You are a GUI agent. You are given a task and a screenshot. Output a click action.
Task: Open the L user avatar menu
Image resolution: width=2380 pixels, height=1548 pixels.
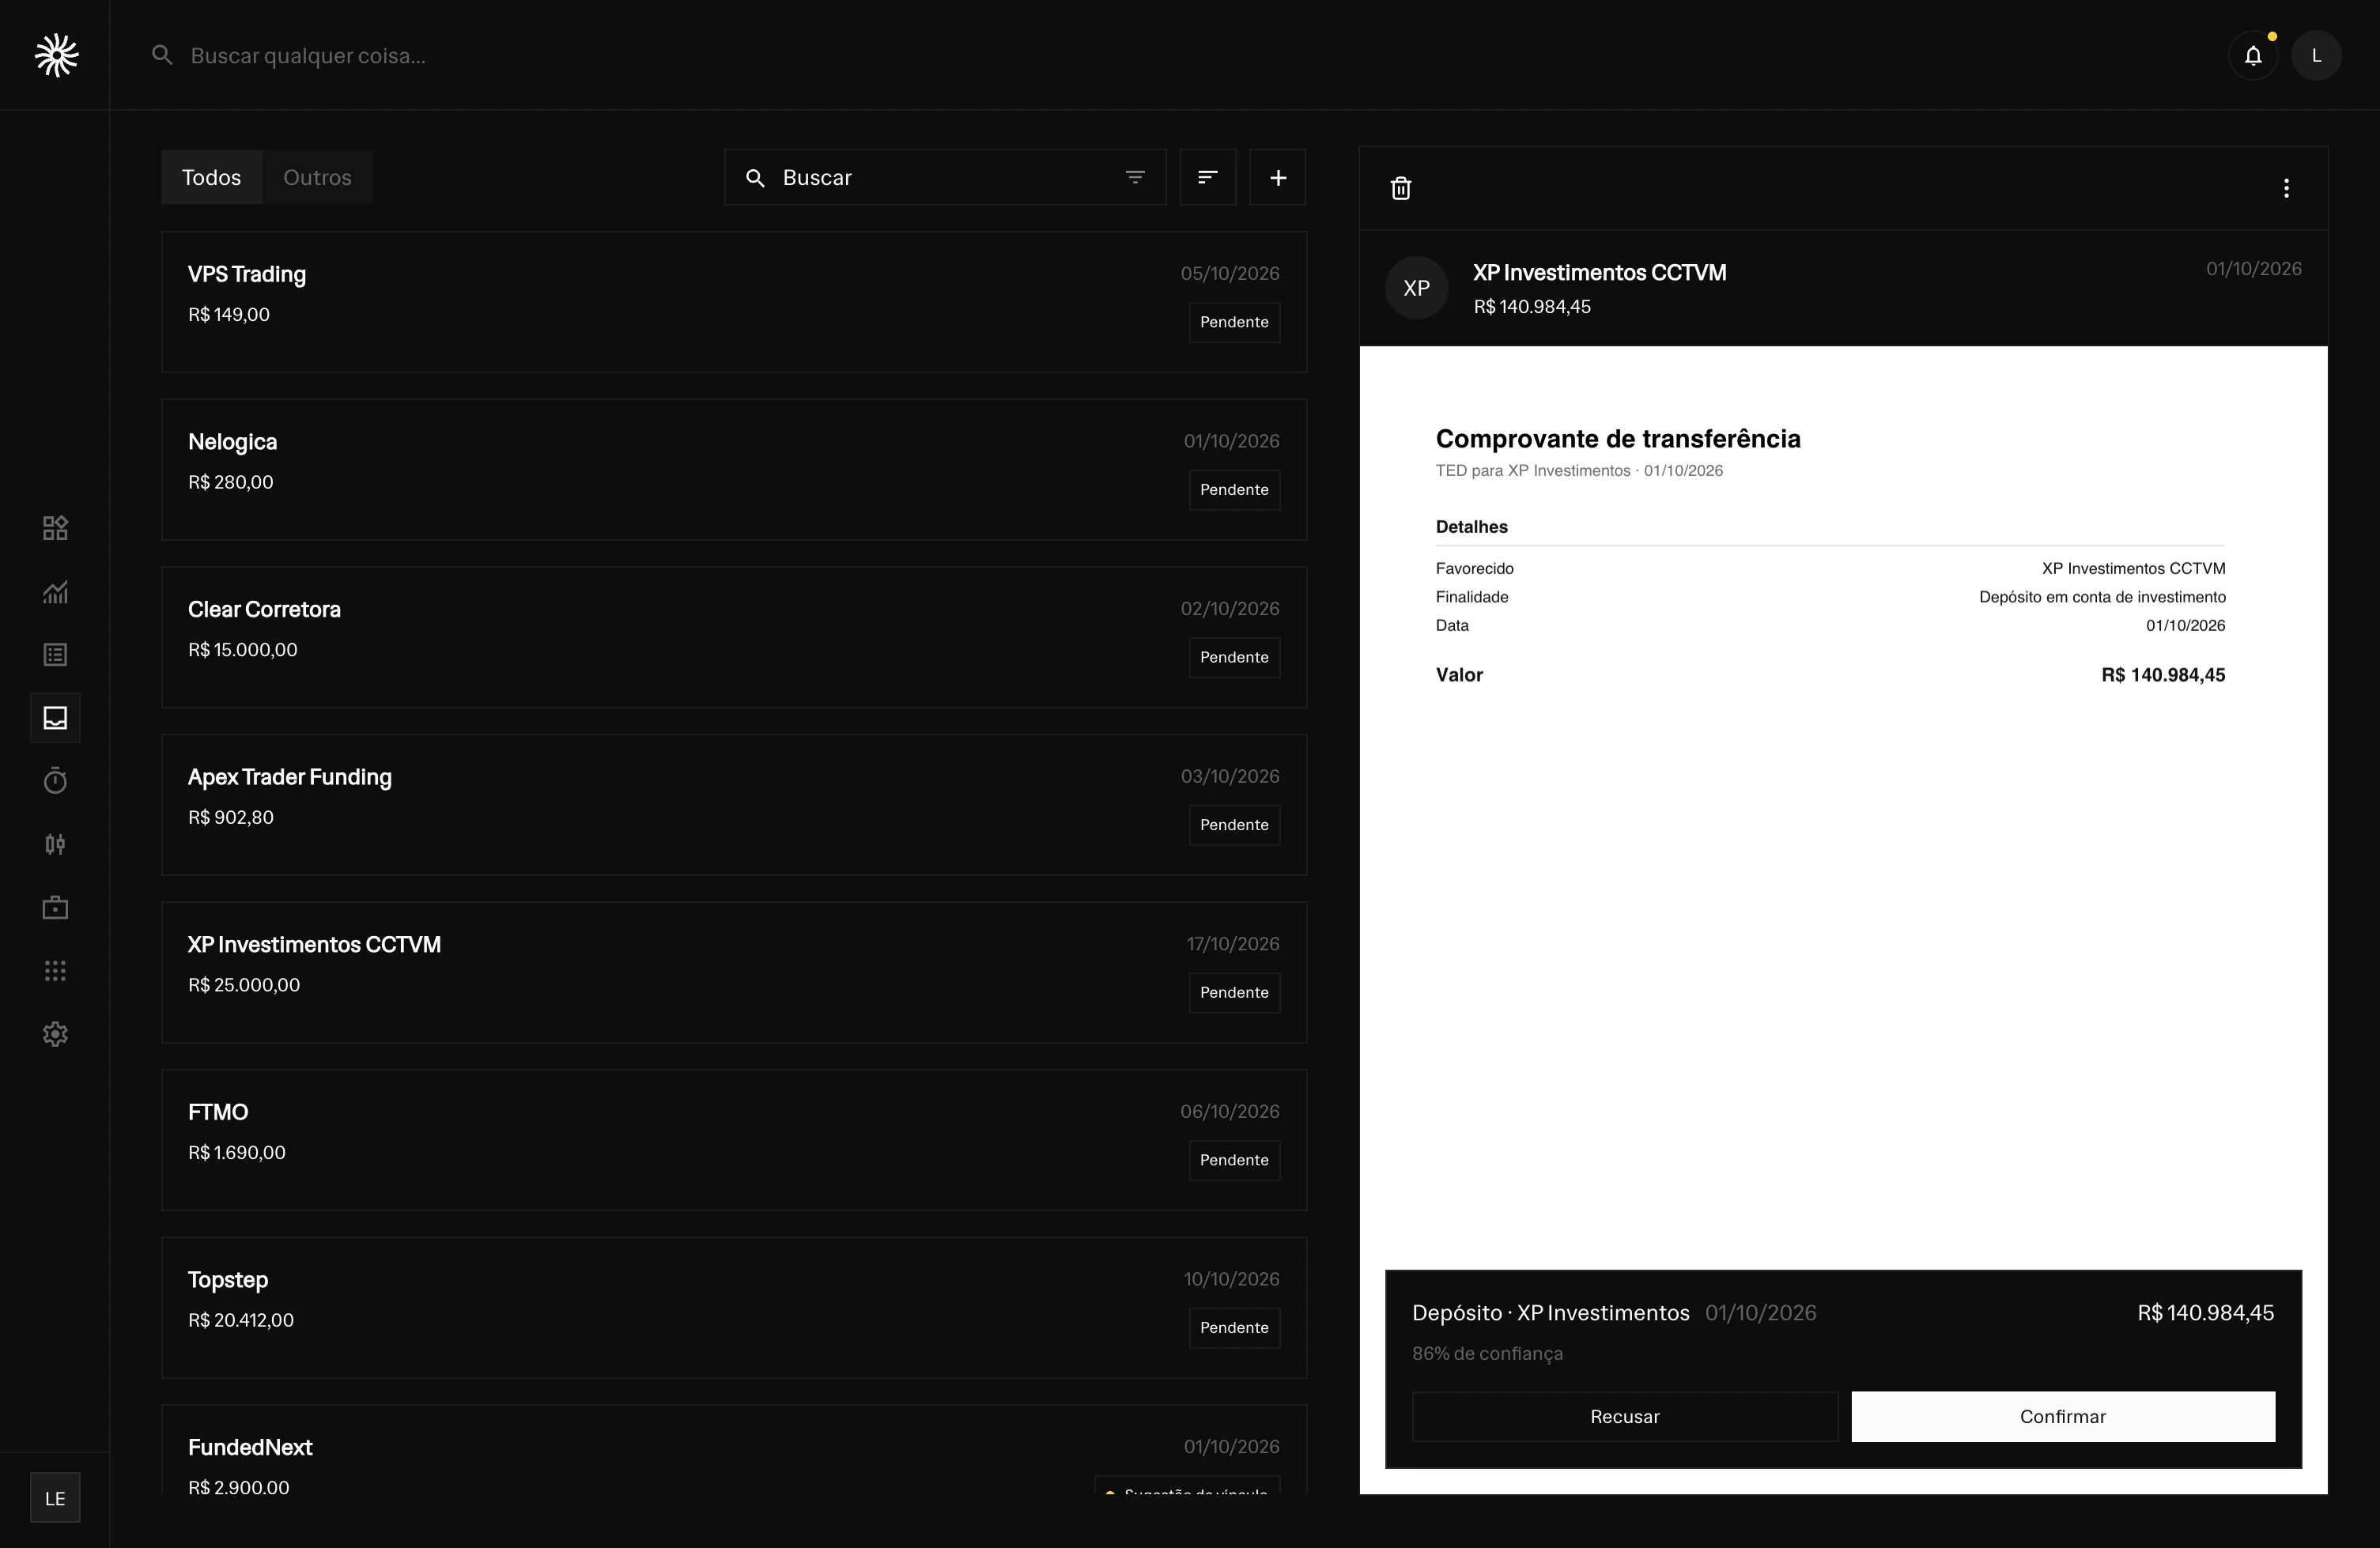point(2316,56)
